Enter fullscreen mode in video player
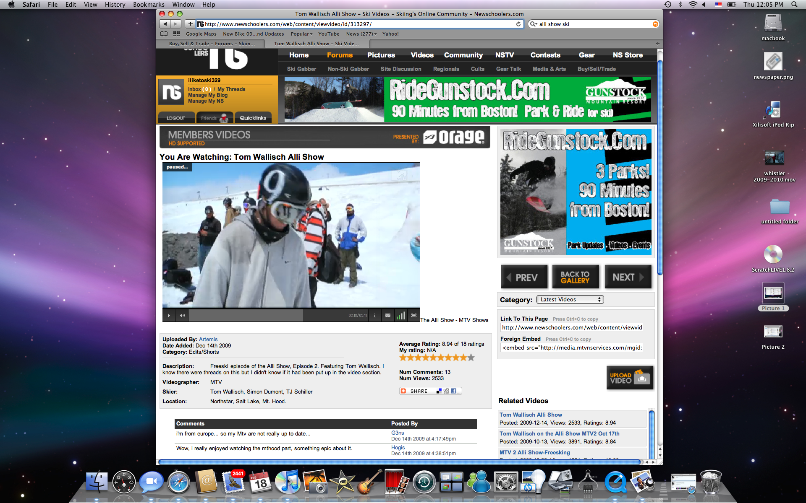This screenshot has width=806, height=503. point(414,316)
